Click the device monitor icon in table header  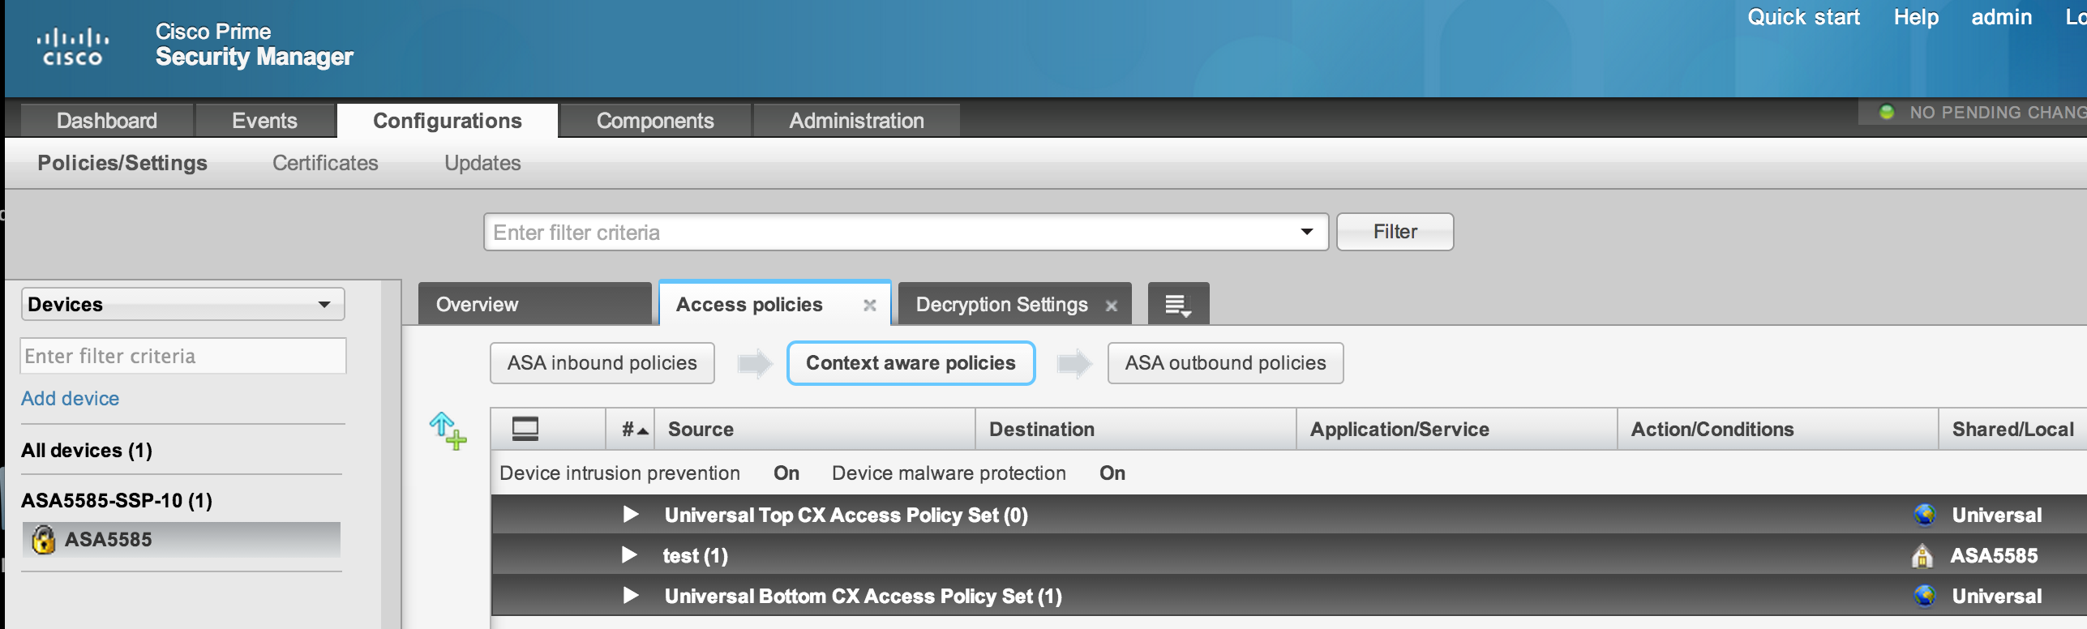pos(525,429)
